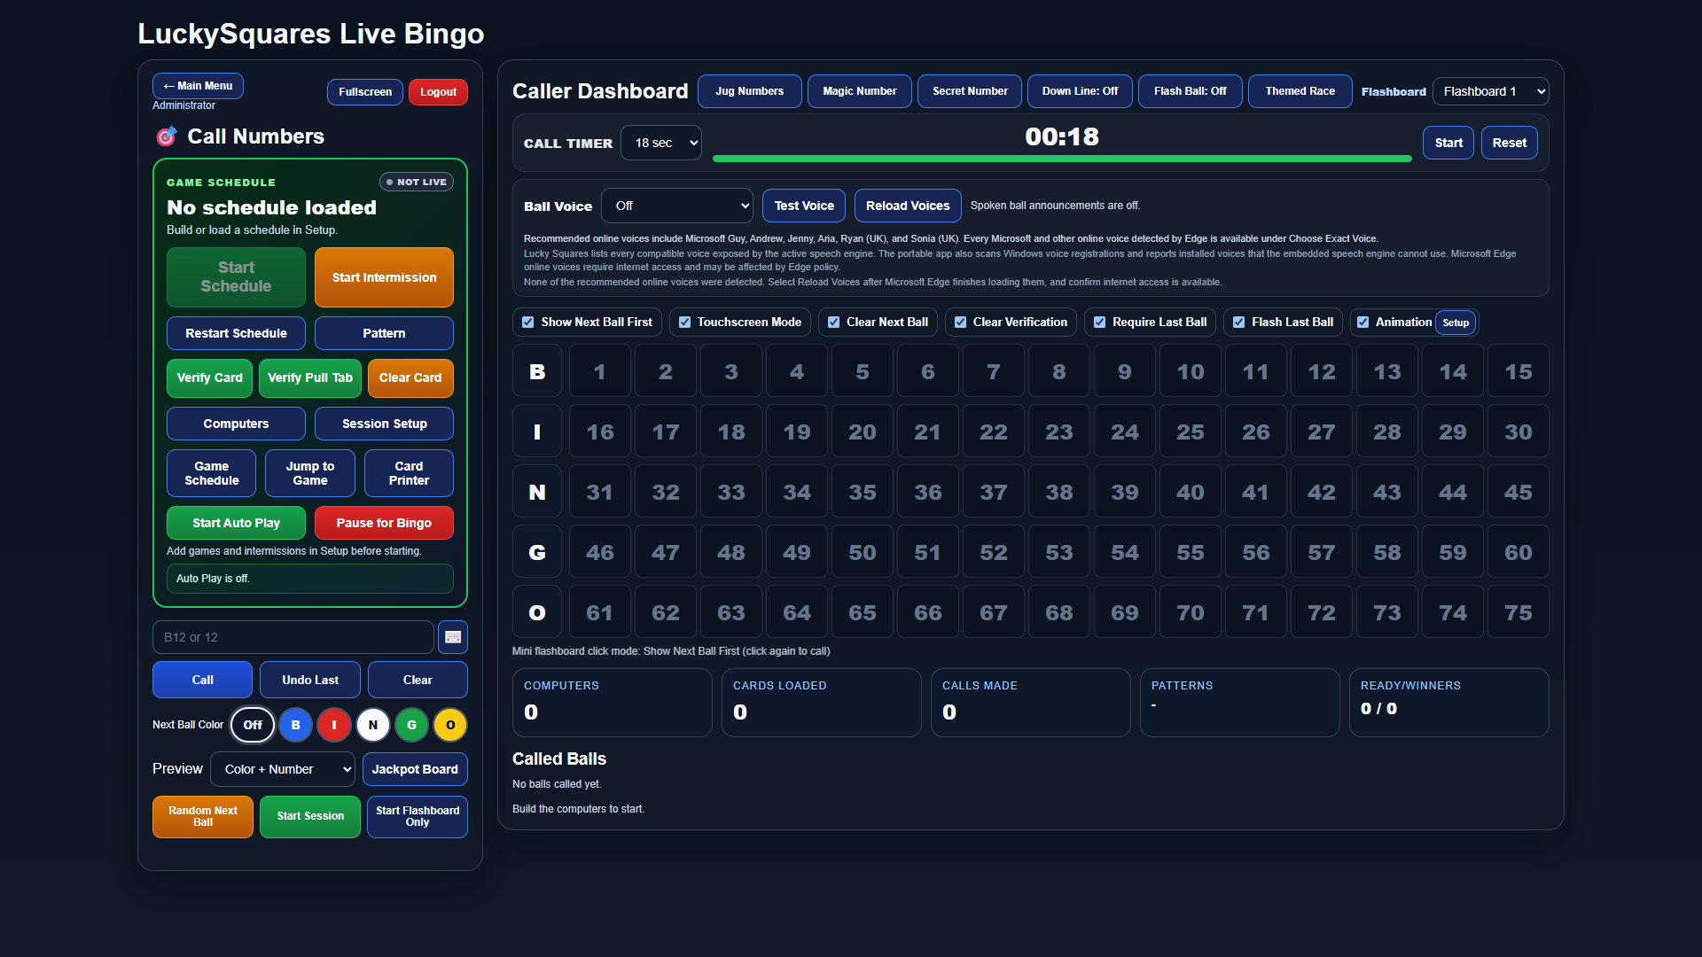Open Animation Setup

click(x=1456, y=323)
